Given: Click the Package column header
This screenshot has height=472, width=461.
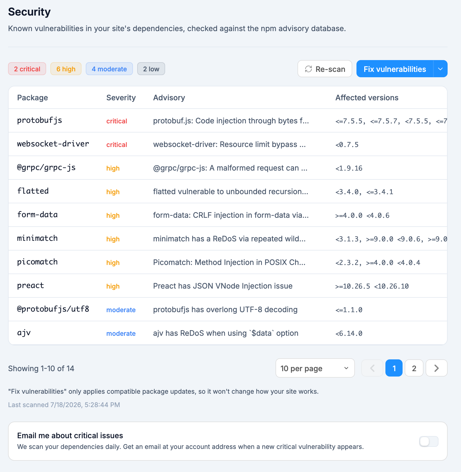Looking at the screenshot, I should coord(32,98).
